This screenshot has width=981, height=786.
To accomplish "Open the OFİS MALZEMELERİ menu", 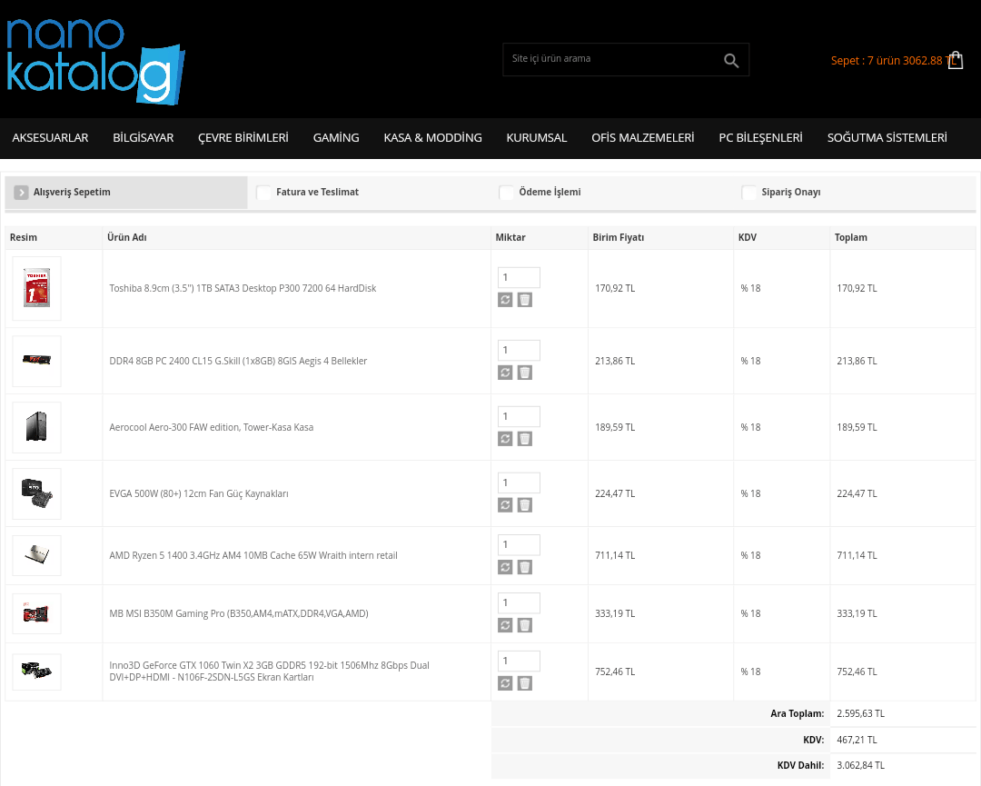I will 643,138.
